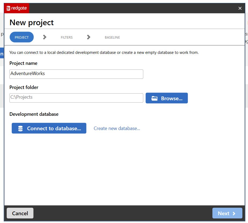The height and width of the screenshot is (223, 248).
Task: Open the Create new database... link
Action: click(x=117, y=128)
